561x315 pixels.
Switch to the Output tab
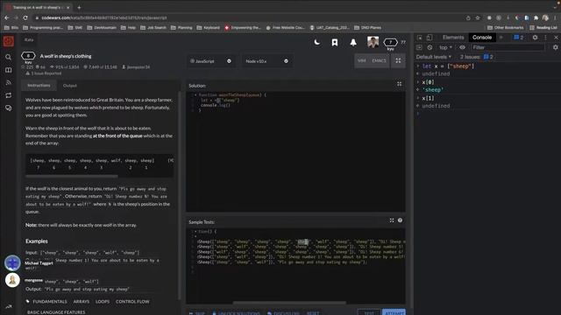tap(70, 86)
